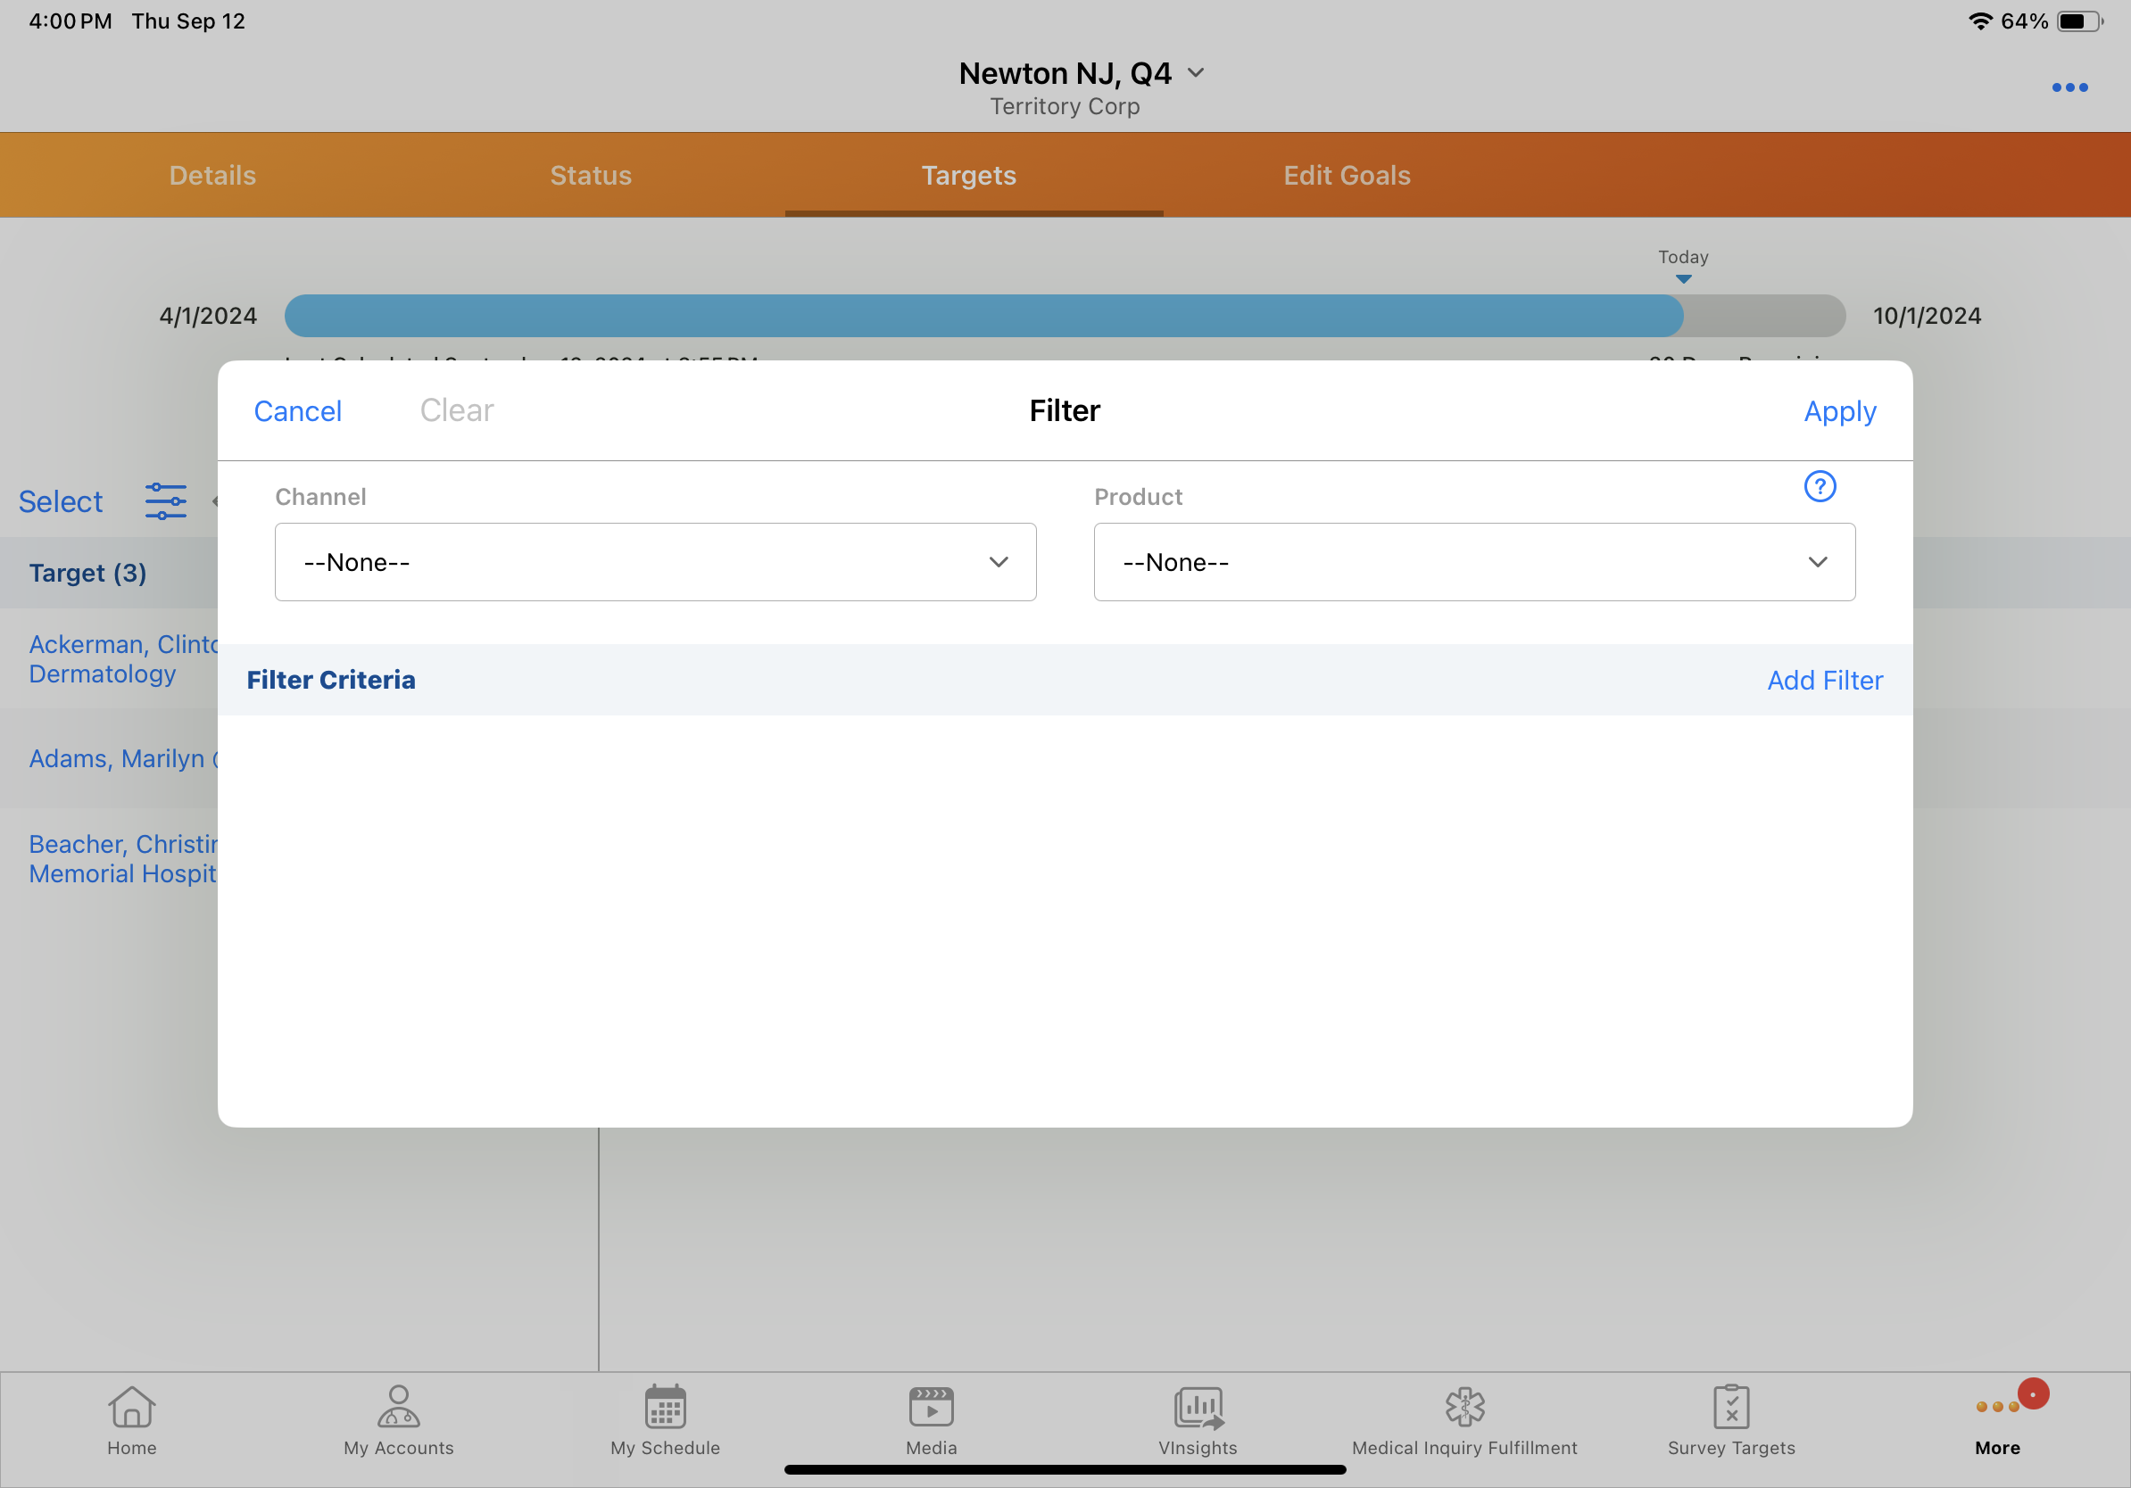Switch to the Edit Goals tab
Screen dimensions: 2131x1488
[x=1347, y=176]
